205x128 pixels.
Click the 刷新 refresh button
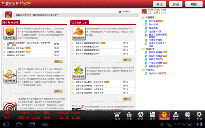point(194,4)
